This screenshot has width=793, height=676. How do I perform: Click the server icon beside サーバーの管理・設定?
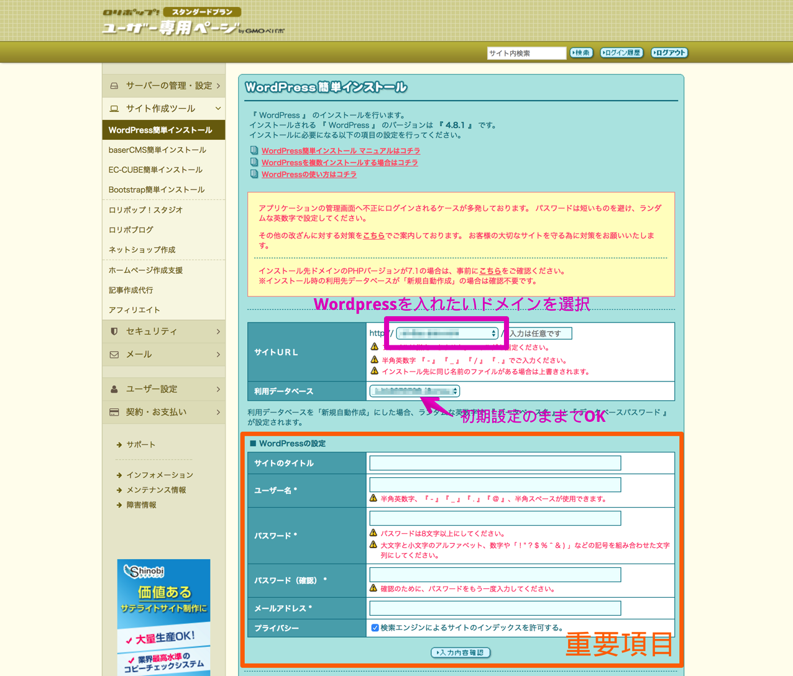tap(114, 86)
